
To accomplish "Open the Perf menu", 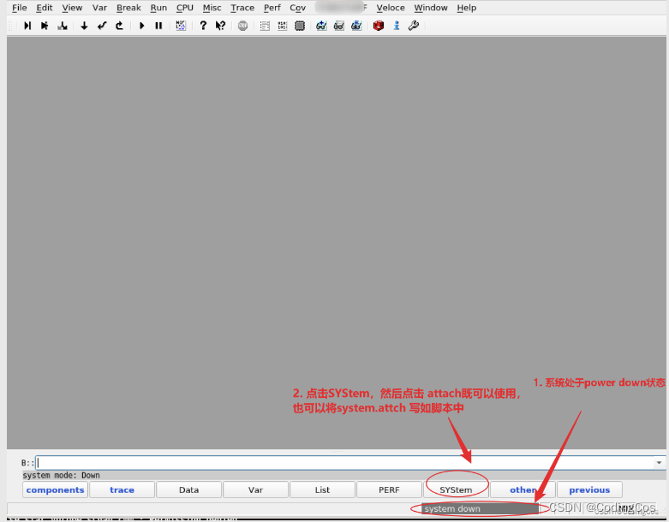I will click(272, 8).
